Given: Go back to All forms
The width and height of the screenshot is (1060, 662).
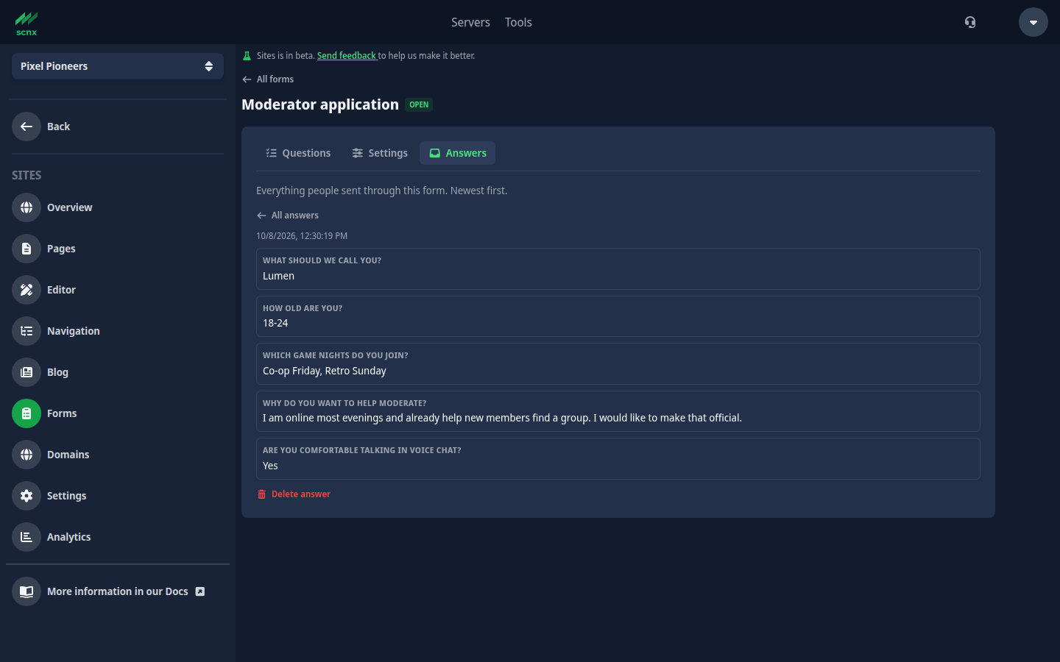Looking at the screenshot, I should 268,79.
